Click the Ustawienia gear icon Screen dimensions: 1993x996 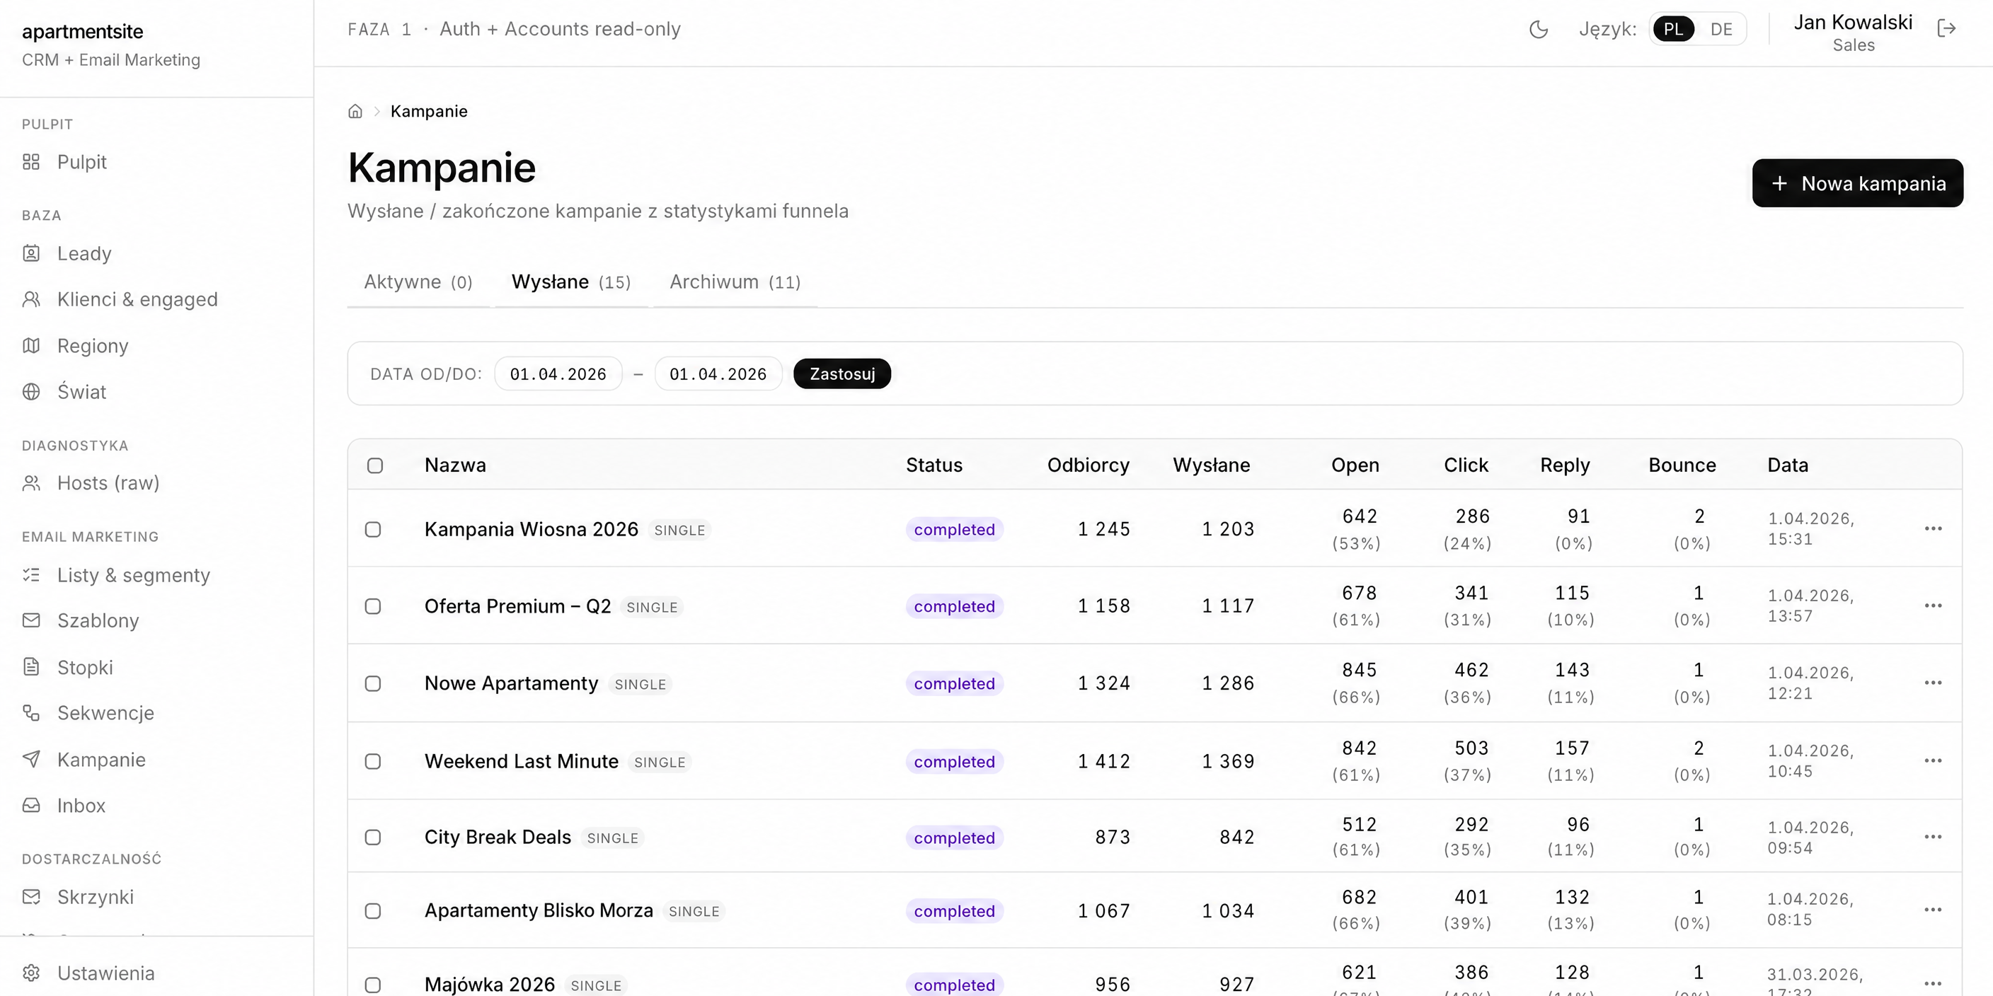click(31, 973)
